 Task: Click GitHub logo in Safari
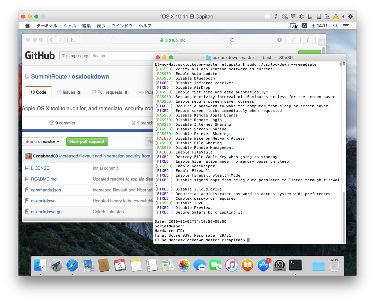tap(40, 55)
